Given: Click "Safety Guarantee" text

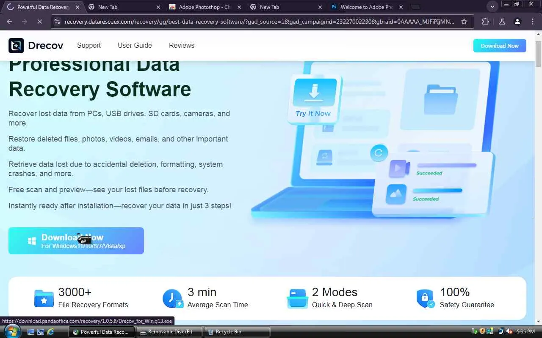Looking at the screenshot, I should click(x=467, y=305).
